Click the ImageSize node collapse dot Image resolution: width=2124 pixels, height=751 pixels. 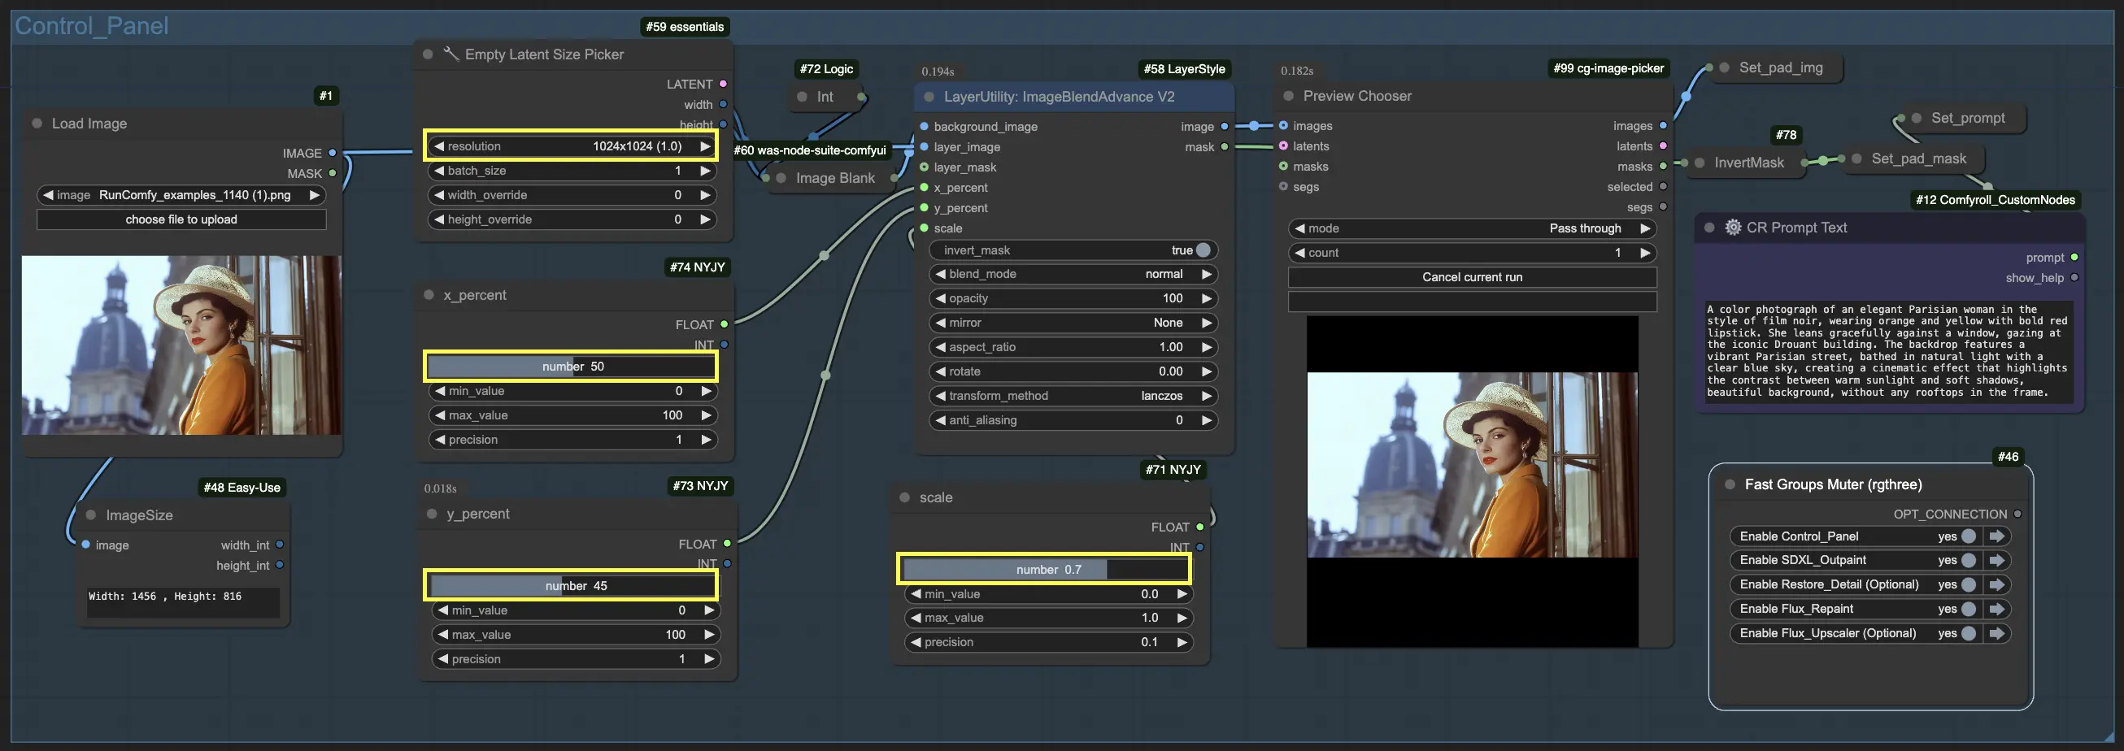tap(92, 515)
